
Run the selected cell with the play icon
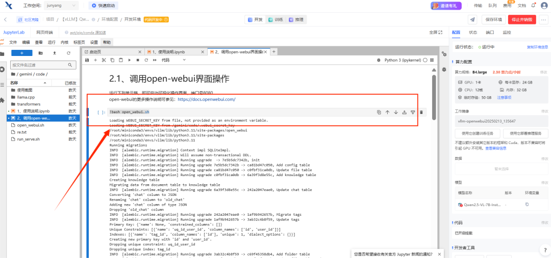[129, 60]
